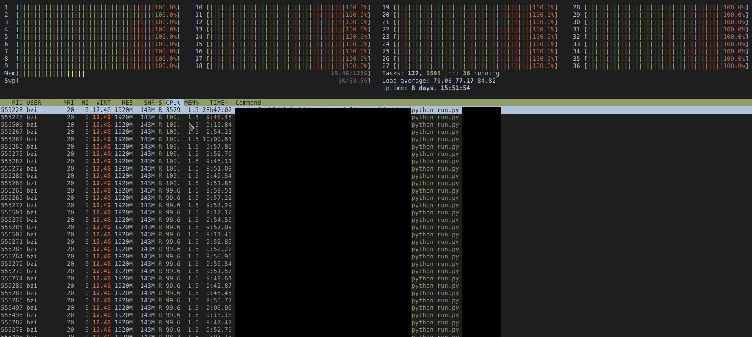752x337 pixels.
Task: Click the TIME+ value 9:51.86
Action: [219, 183]
